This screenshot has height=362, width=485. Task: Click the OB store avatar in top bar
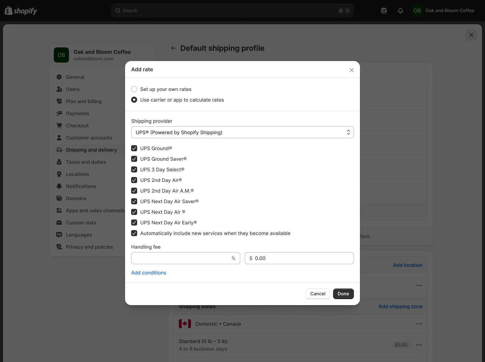click(417, 11)
